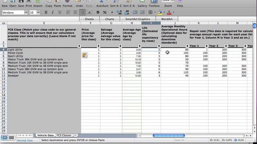Click the Undo toolbar button
257x144 pixels.
click(x=79, y=4)
